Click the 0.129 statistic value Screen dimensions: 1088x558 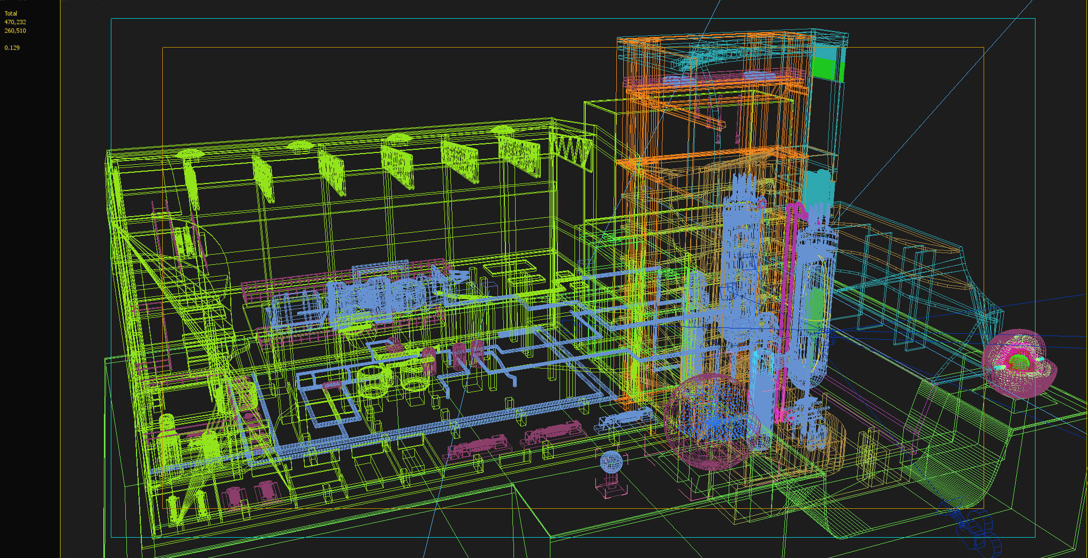coord(12,48)
